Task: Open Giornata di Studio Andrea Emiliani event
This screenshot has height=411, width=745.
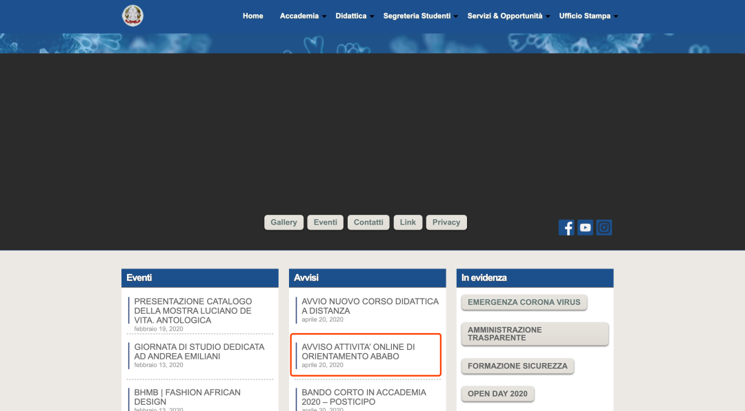Action: 199,352
